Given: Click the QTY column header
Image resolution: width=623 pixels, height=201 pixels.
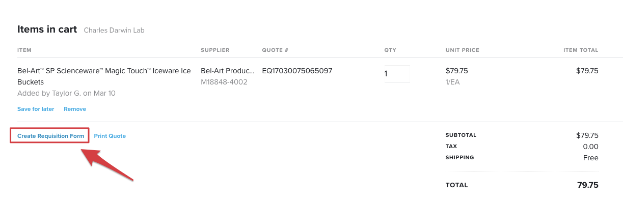Looking at the screenshot, I should [390, 50].
